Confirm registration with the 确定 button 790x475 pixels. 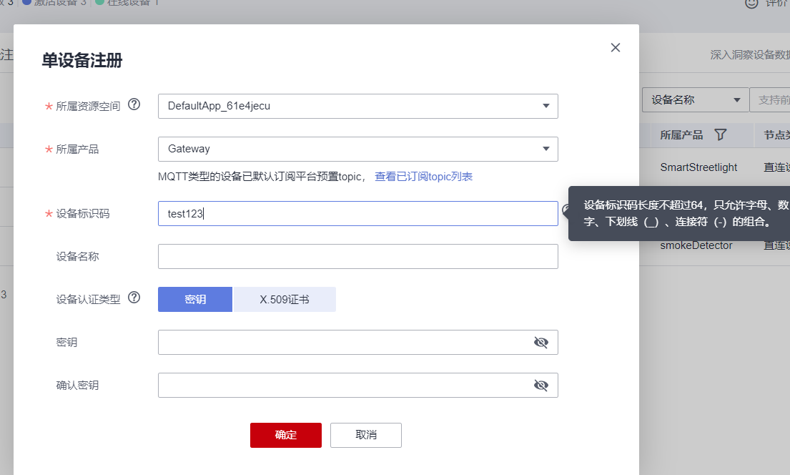tap(286, 435)
